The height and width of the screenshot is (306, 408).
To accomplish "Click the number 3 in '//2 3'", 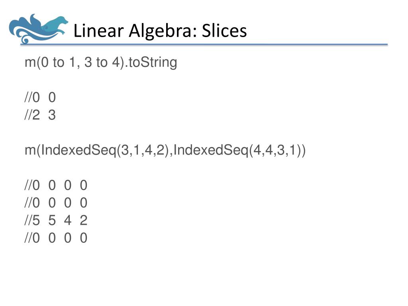I will click(52, 115).
